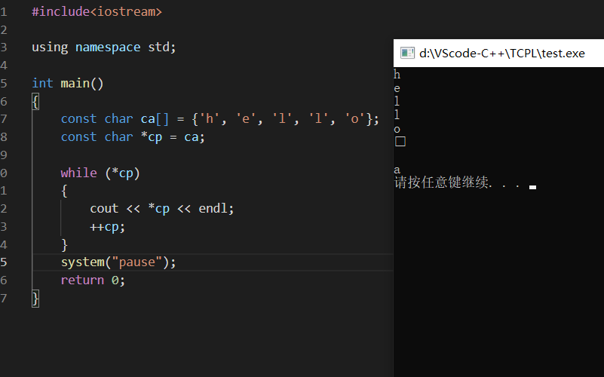Click the 'const char ca[]' array declaration line

219,118
